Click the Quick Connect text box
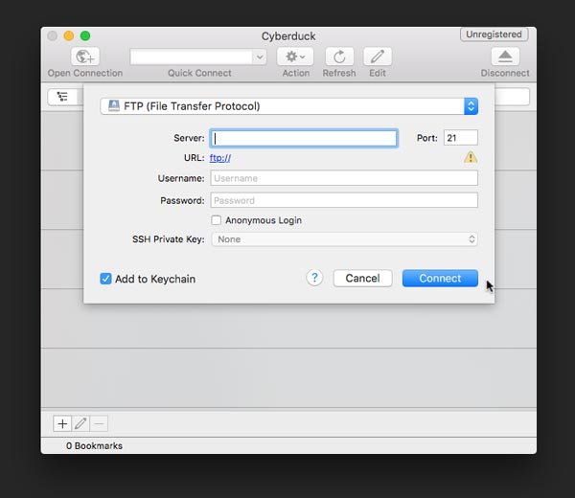The height and width of the screenshot is (498, 575). 192,57
